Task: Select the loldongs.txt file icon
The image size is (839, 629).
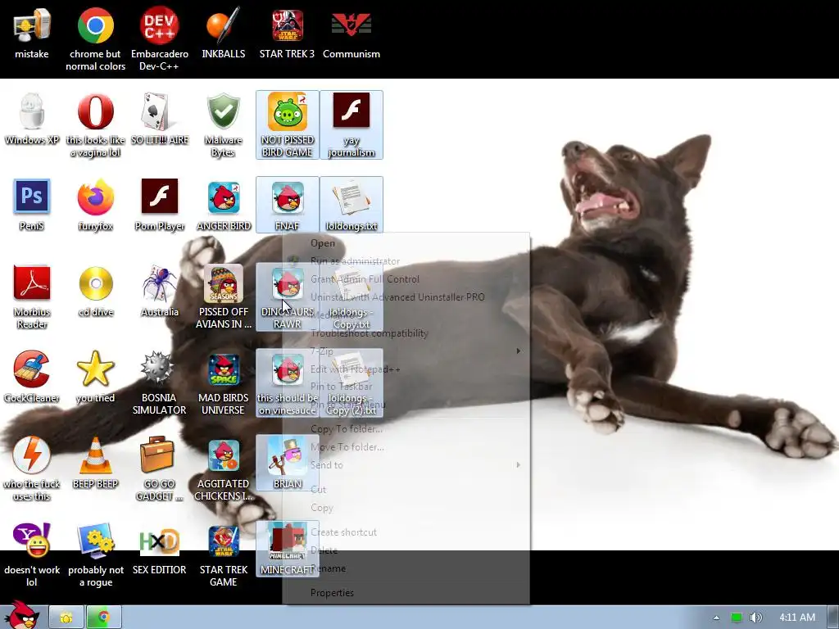Action: click(351, 205)
